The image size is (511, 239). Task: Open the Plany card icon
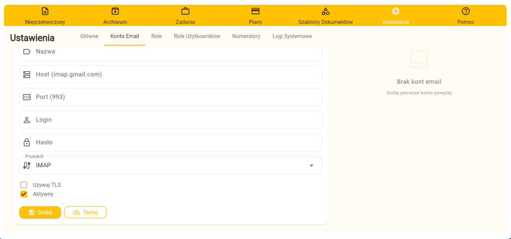coord(255,11)
